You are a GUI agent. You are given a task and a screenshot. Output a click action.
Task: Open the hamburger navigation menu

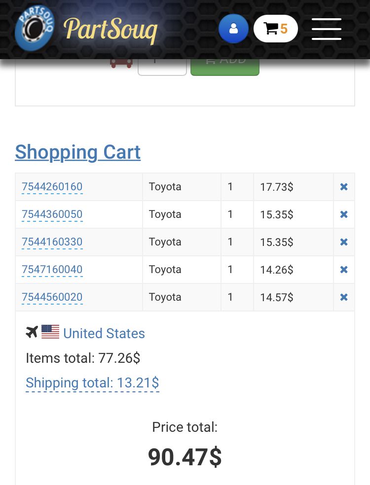327,29
